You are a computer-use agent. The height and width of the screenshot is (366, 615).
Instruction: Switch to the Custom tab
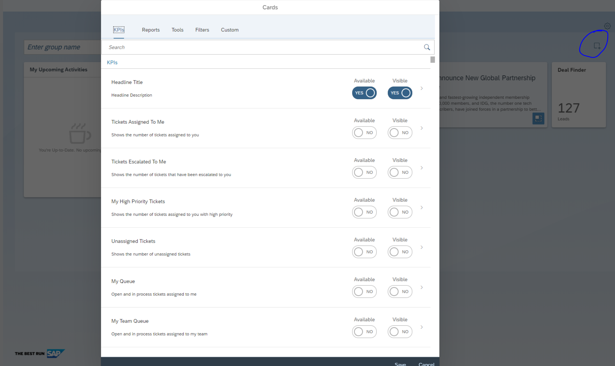pos(230,30)
